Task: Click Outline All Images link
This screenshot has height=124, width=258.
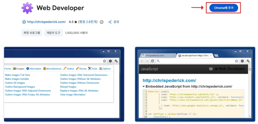Action: pyautogui.click(x=15, y=83)
